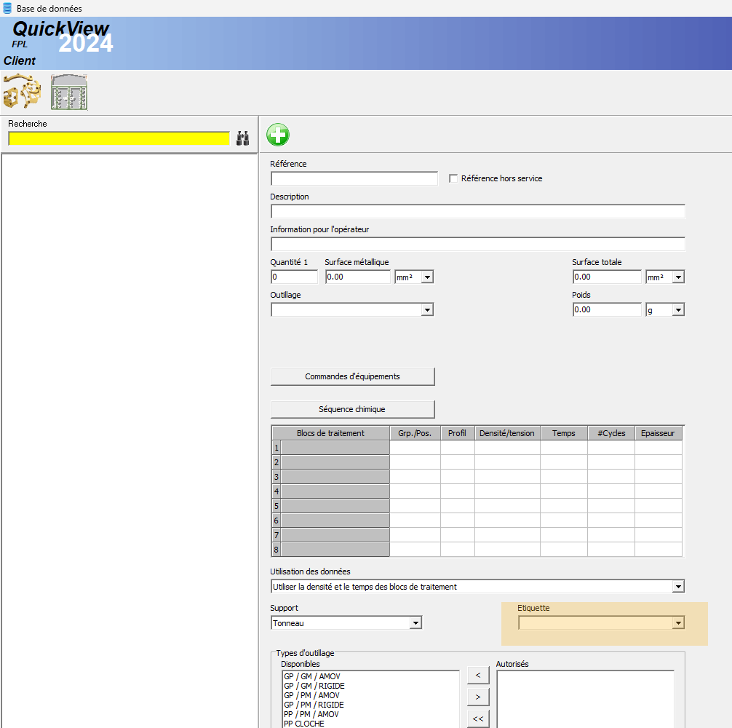Click the yellow Recherche search field
The width and height of the screenshot is (732, 728).
119,138
